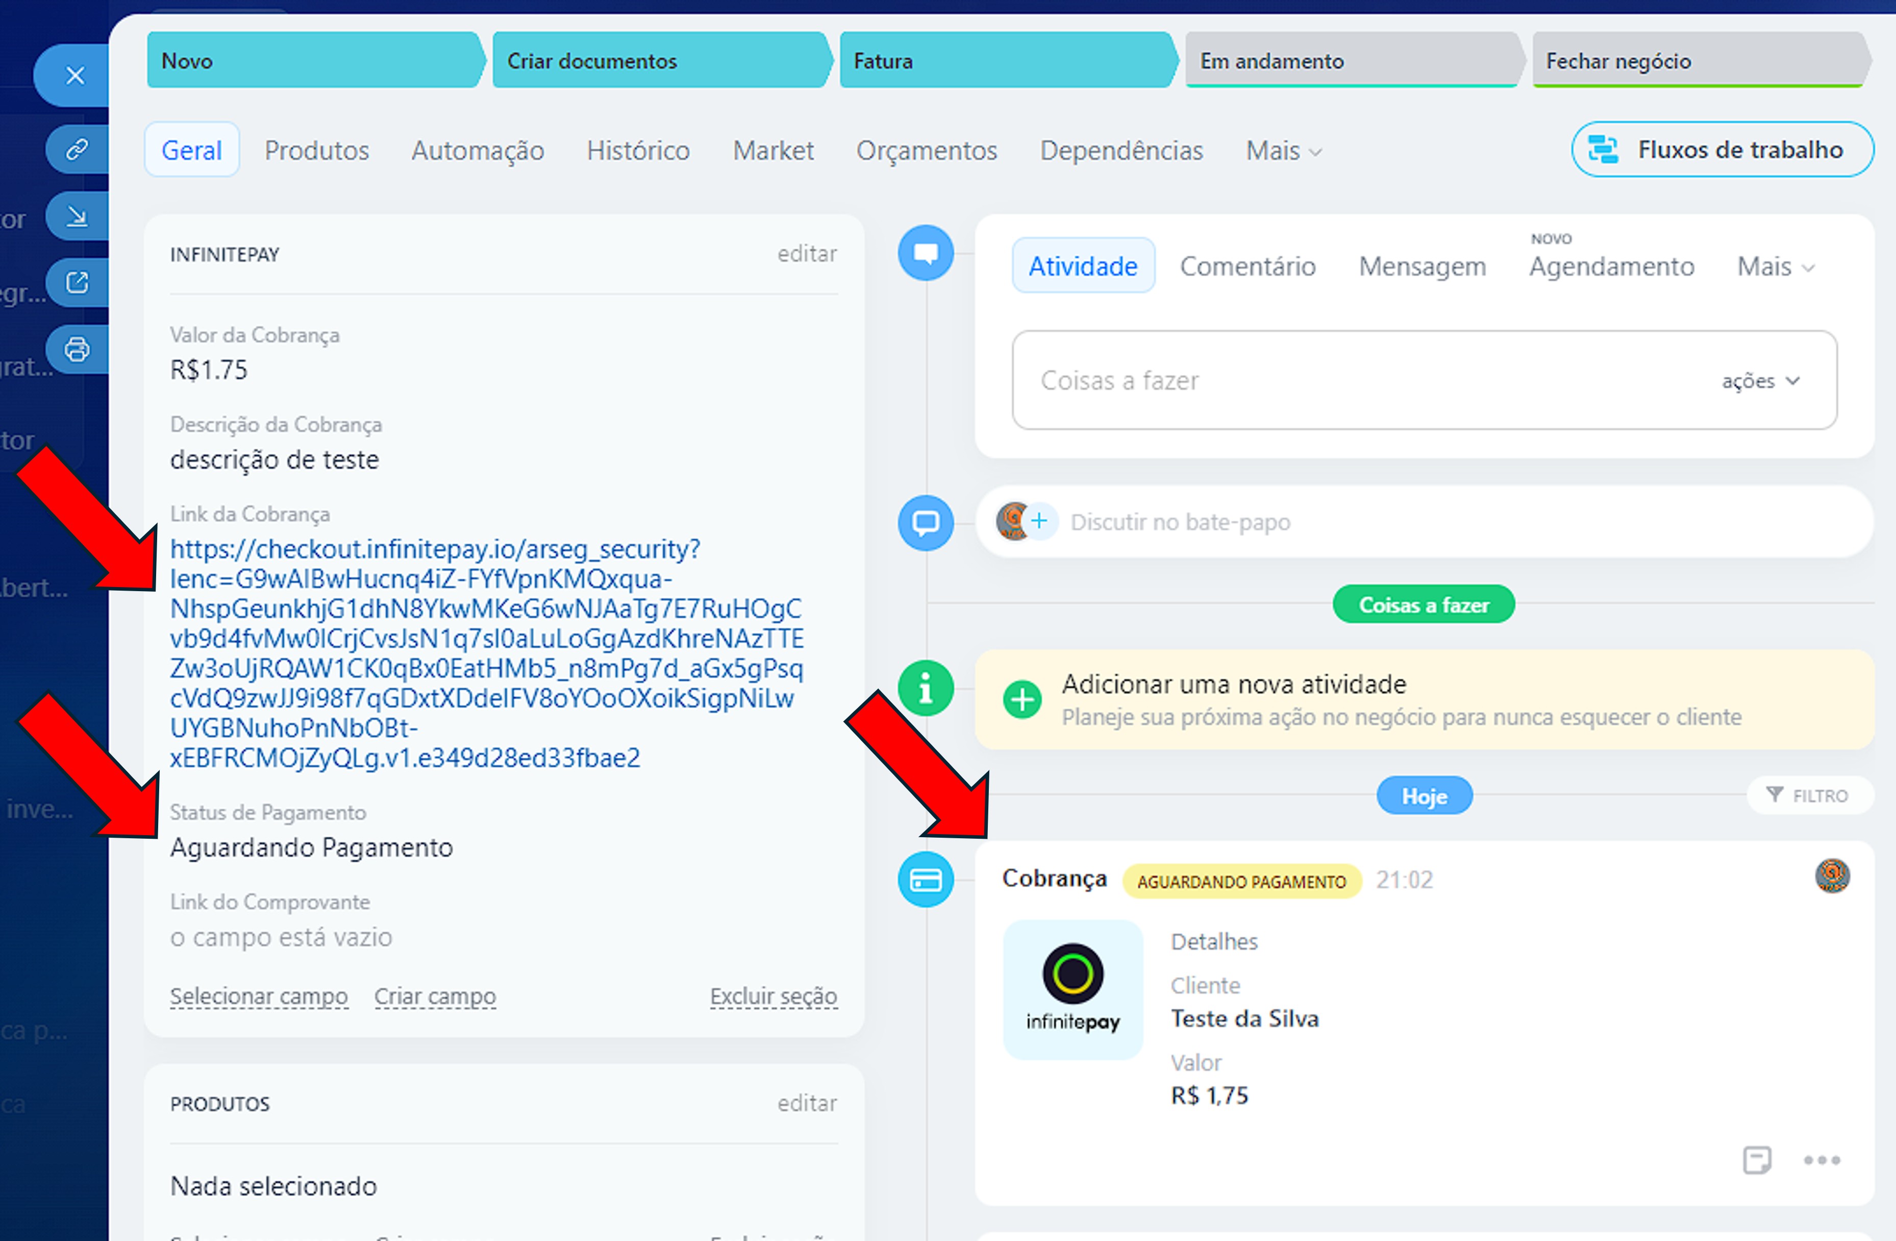Add participant with plus icon in bate-papo

pyautogui.click(x=1039, y=521)
